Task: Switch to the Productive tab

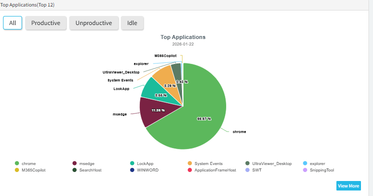Action: pyautogui.click(x=46, y=23)
